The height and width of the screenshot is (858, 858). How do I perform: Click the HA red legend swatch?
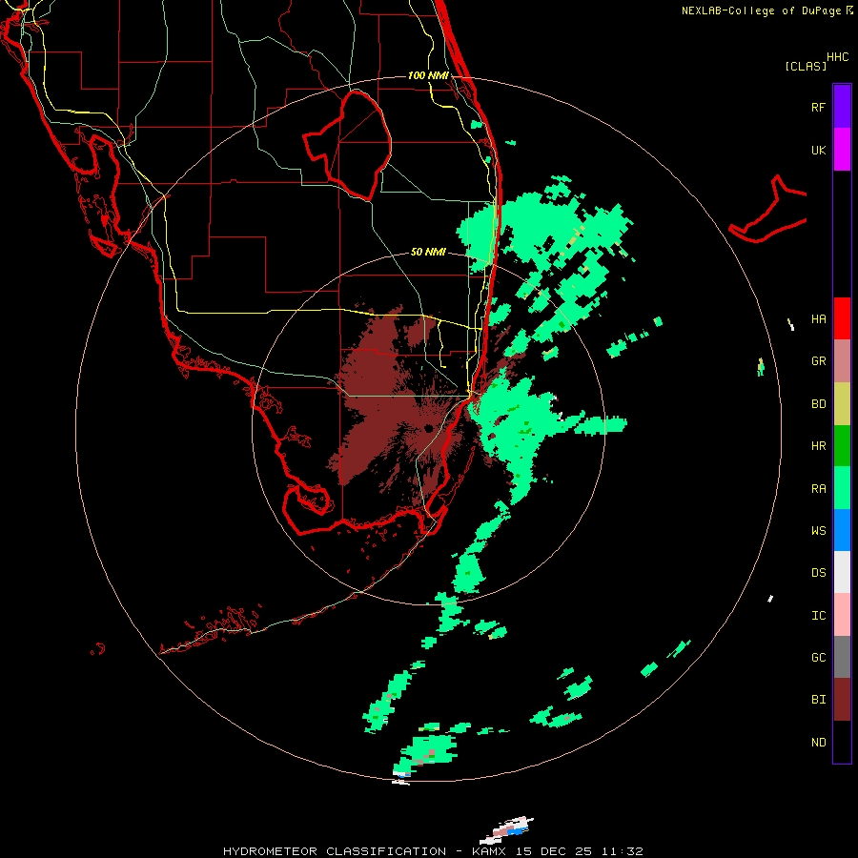pos(842,318)
